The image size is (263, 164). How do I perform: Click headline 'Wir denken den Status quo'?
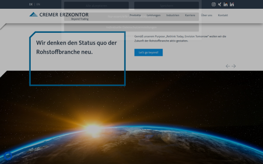[x=76, y=47]
